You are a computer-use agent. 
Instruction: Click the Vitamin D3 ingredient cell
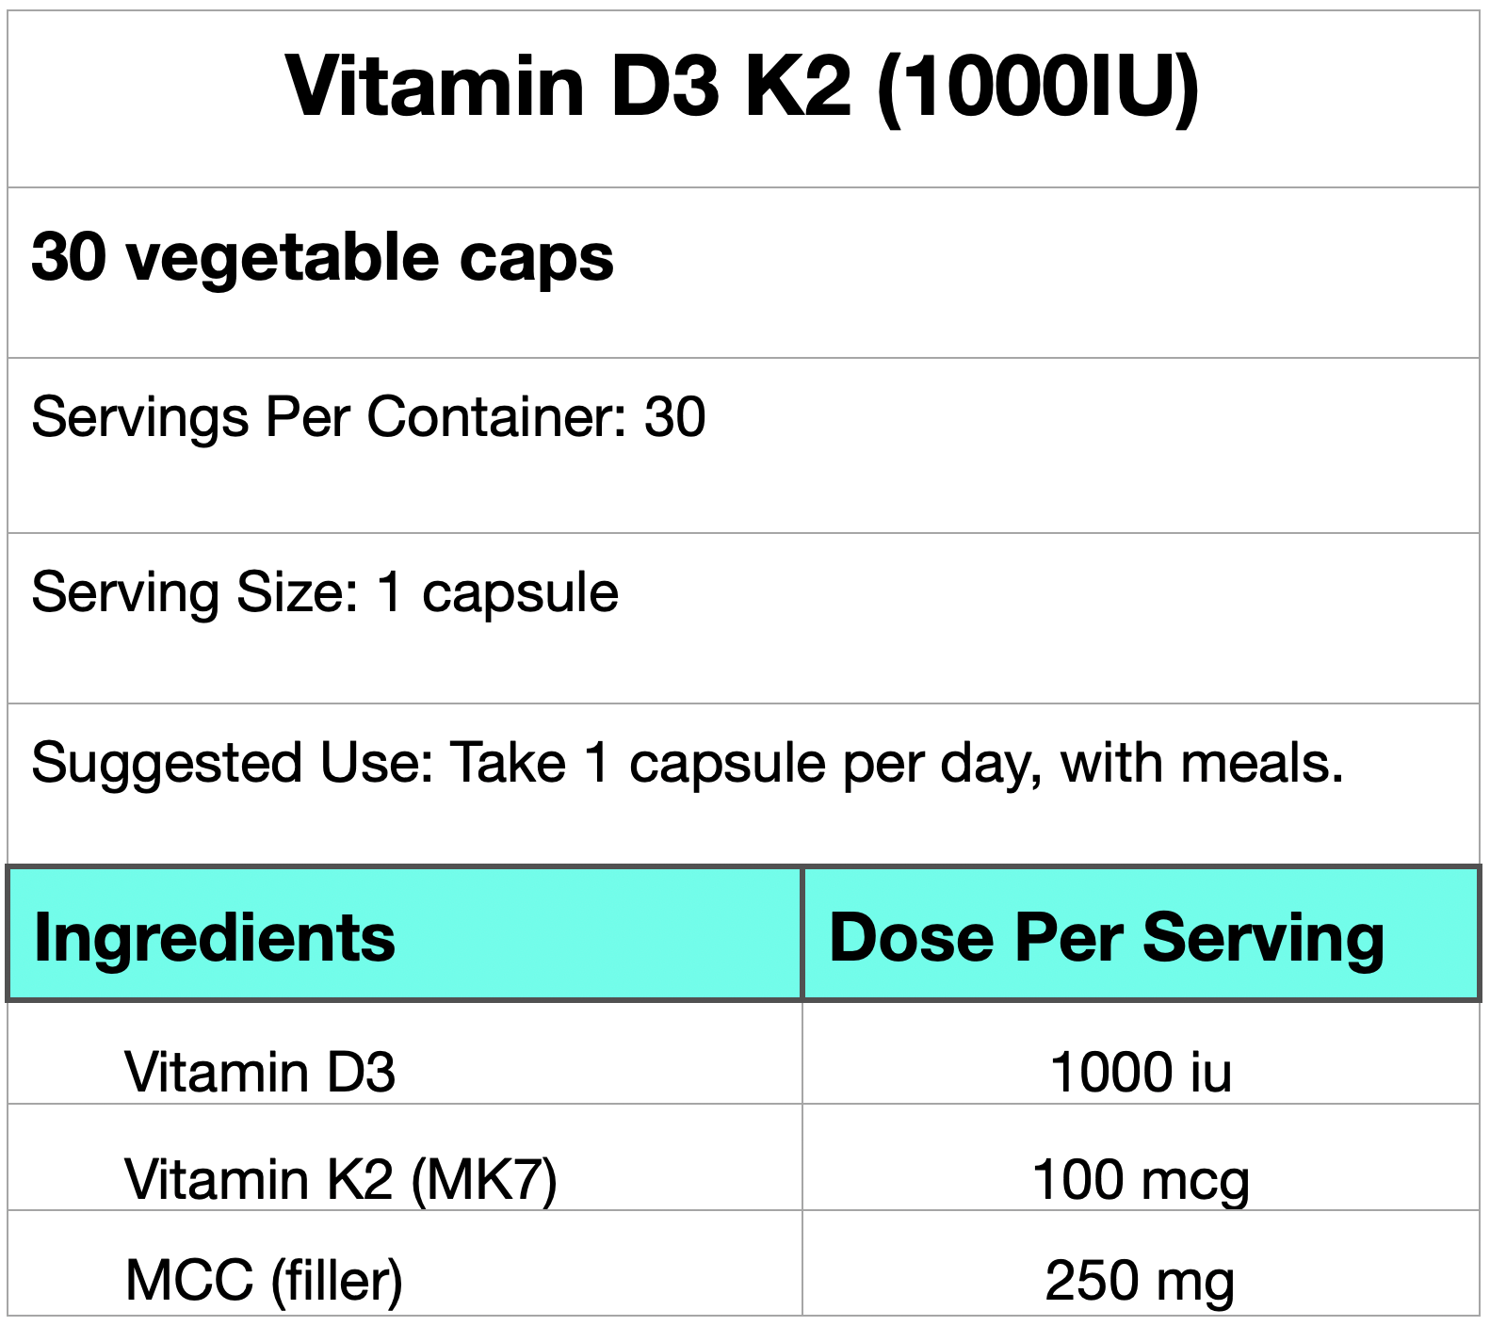[260, 1072]
